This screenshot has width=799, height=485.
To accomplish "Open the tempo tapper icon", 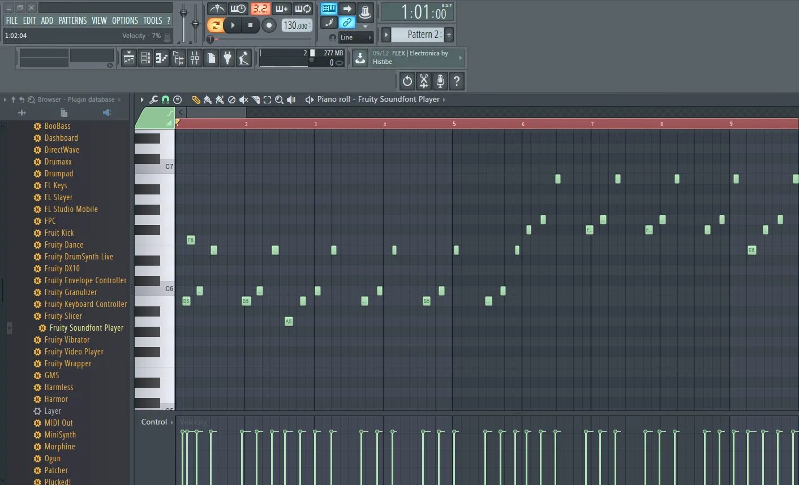I will click(244, 58).
